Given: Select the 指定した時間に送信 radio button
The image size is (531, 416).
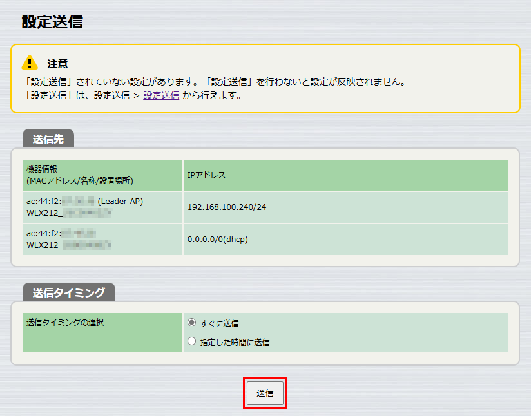Looking at the screenshot, I should (191, 341).
